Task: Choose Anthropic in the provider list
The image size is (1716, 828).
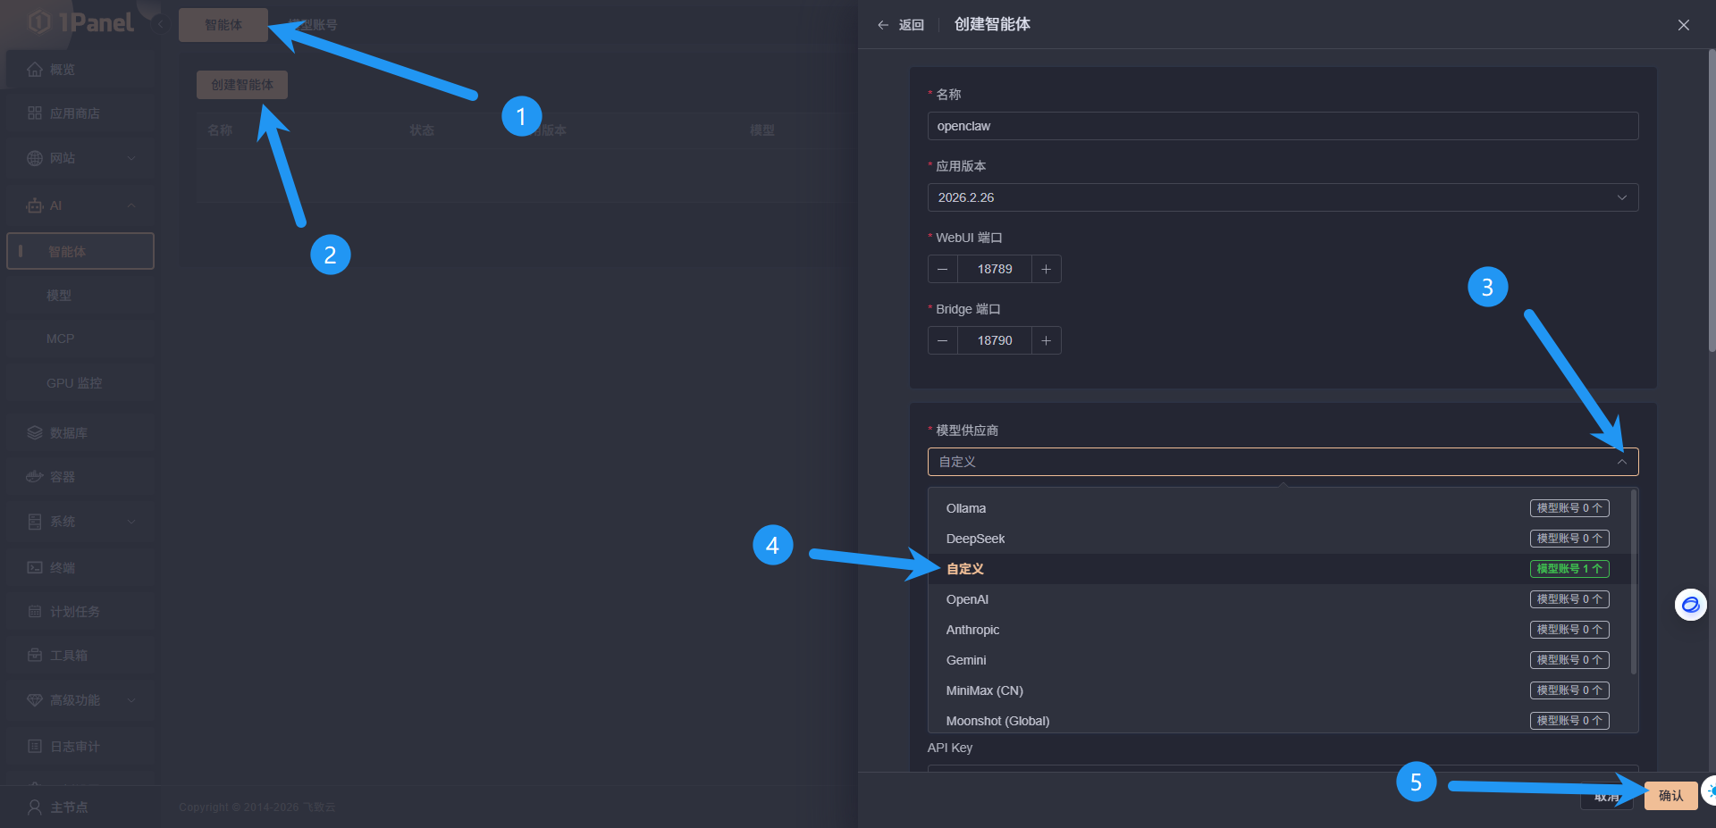Action: (x=972, y=630)
